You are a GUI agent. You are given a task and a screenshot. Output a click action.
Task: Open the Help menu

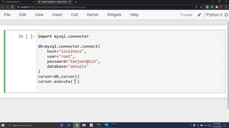134,15
